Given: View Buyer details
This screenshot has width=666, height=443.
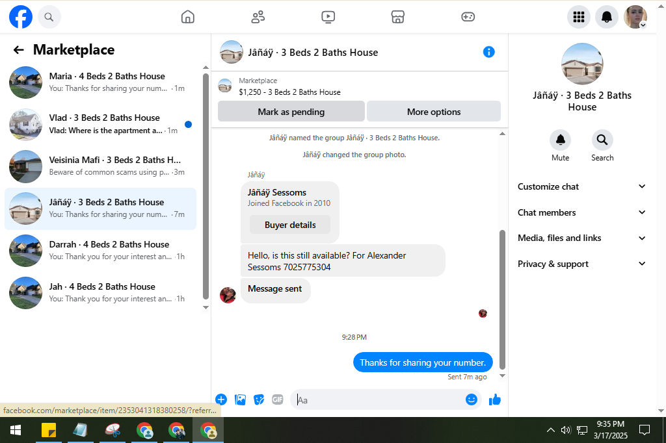Looking at the screenshot, I should 290,225.
